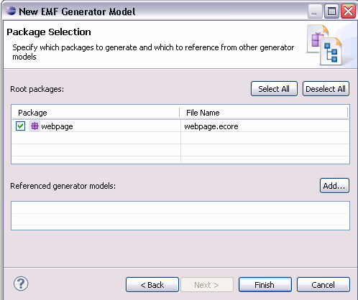Open Add referenced generator models dialog
358x300 pixels.
click(x=334, y=186)
